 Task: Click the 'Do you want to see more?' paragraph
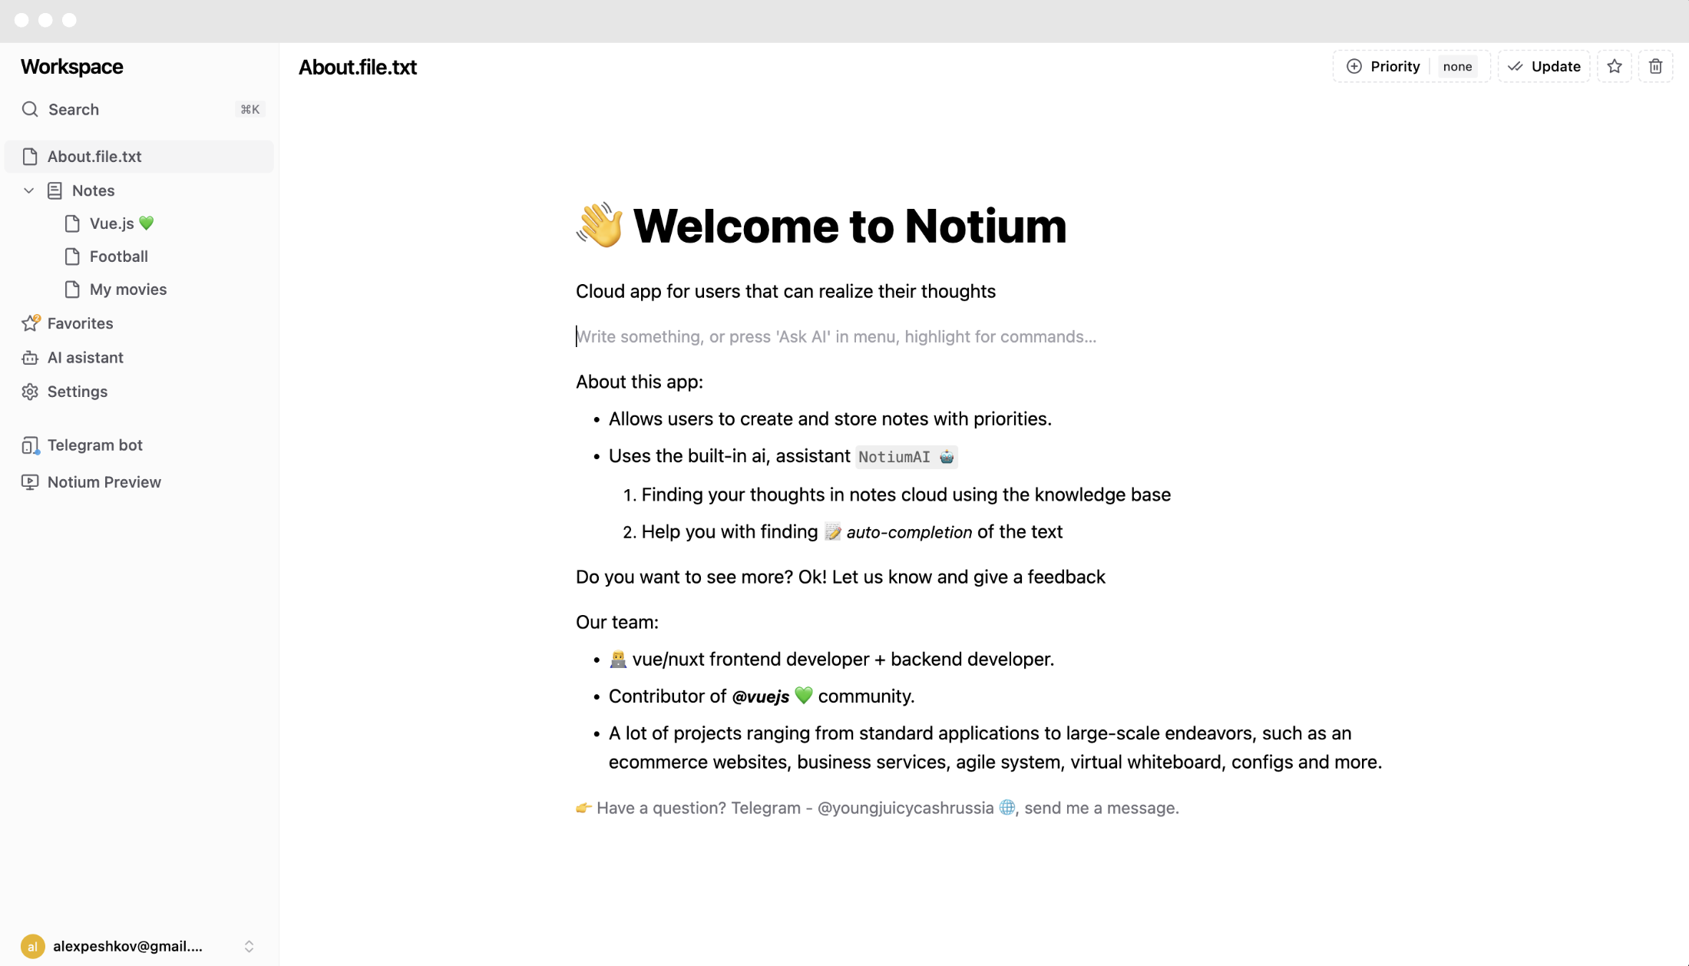point(841,577)
